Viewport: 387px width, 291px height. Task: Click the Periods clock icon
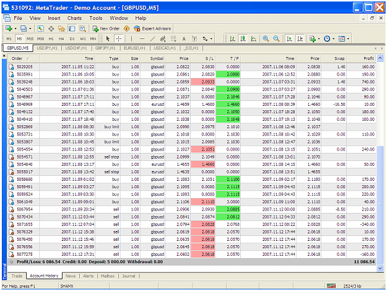[327, 39]
